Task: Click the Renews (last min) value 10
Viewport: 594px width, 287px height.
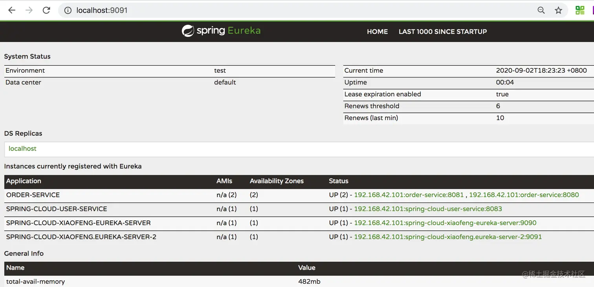Action: (x=500, y=118)
